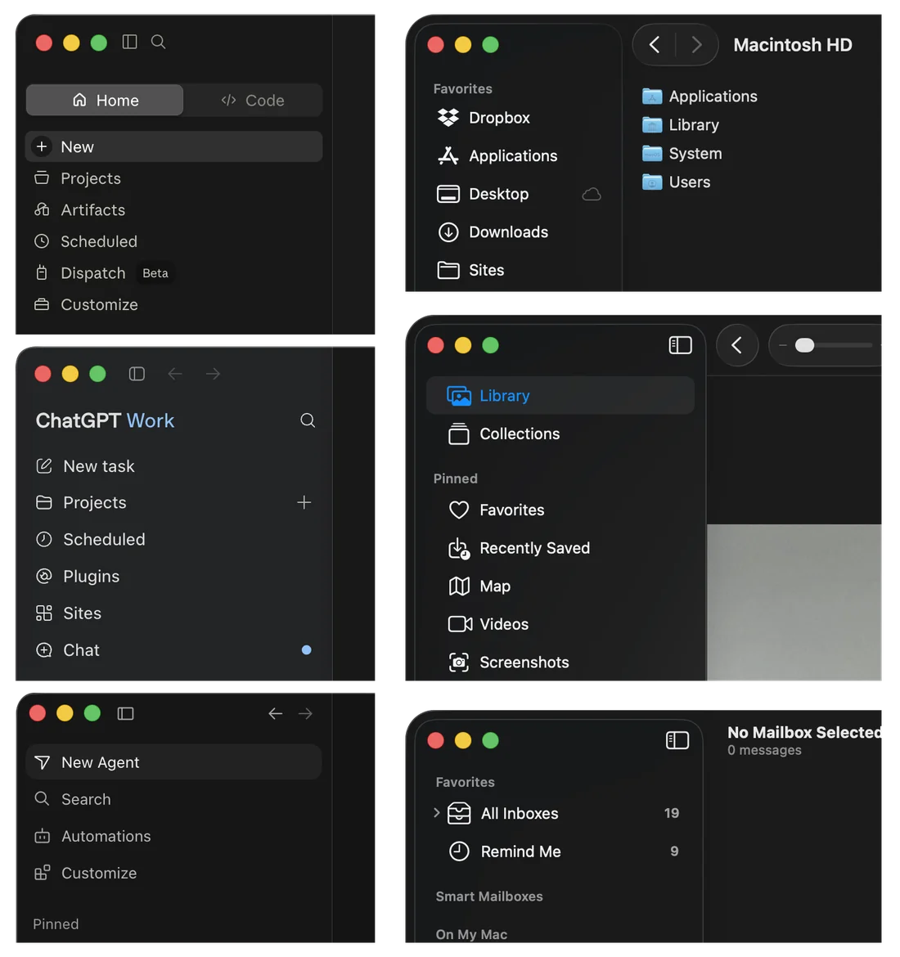Open Plugins in ChatGPT Work

174,576
